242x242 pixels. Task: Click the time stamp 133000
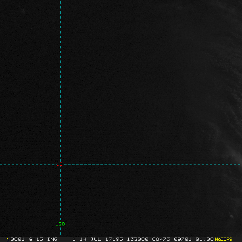pyautogui.click(x=138, y=239)
